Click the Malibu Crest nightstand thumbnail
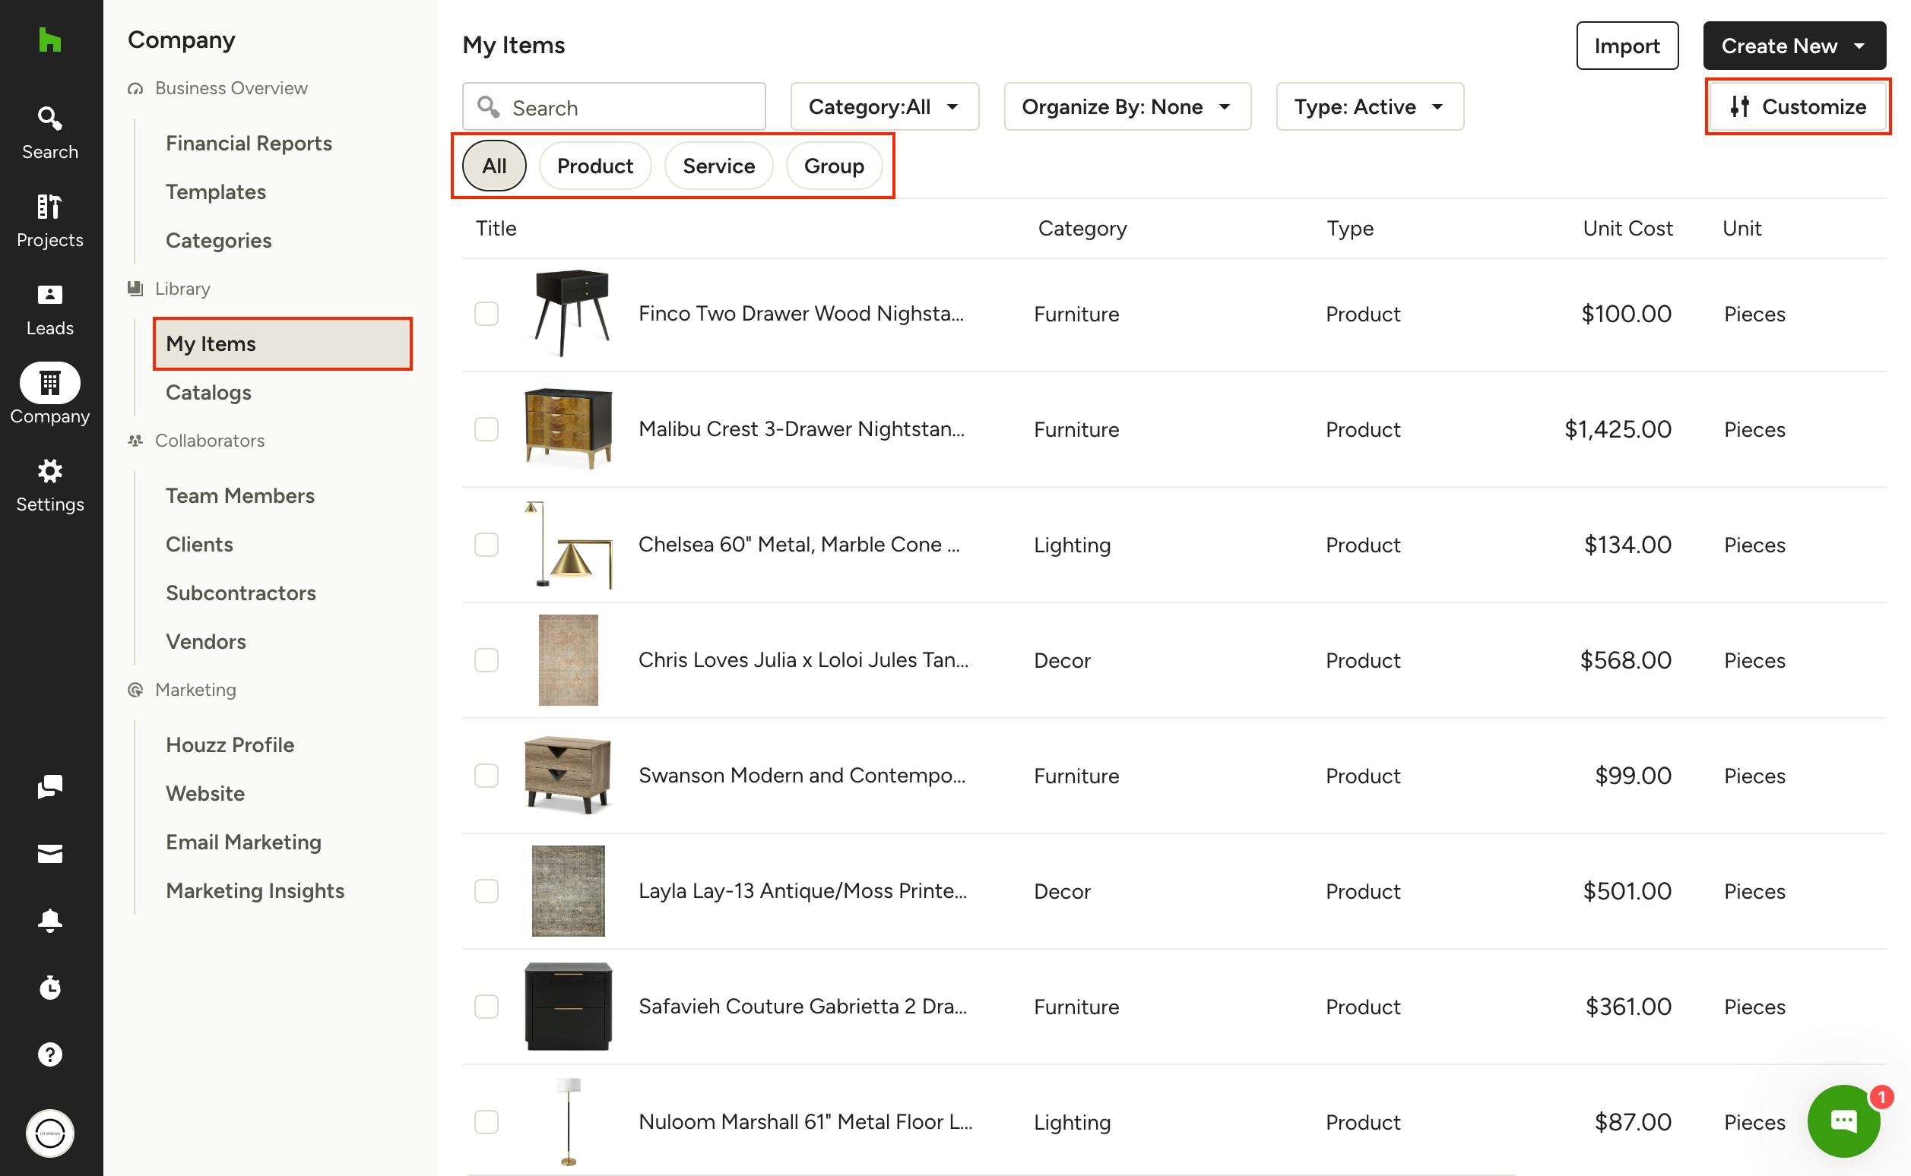 (x=569, y=429)
